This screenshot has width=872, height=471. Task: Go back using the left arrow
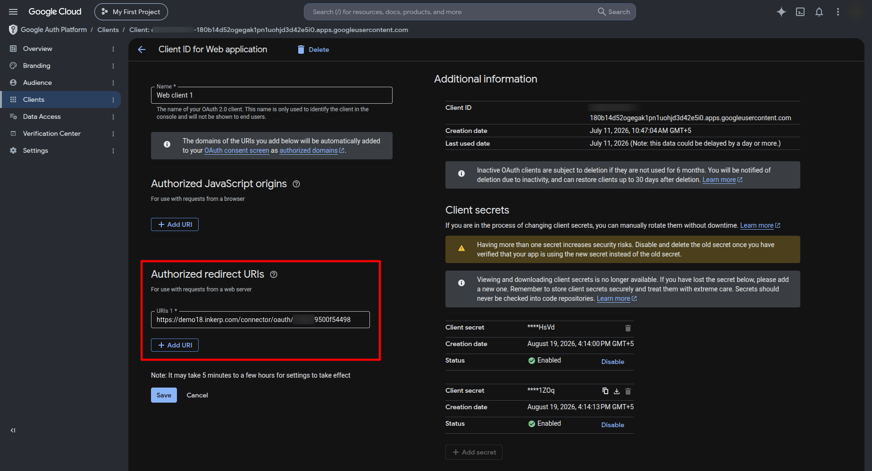pyautogui.click(x=142, y=50)
